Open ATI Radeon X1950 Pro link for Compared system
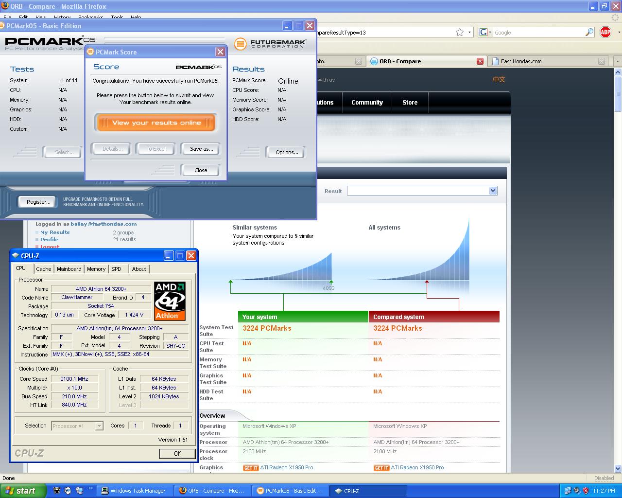The image size is (622, 498). point(417,467)
